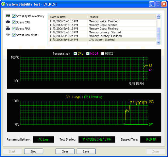Select the Memory Copy: Finished row
The width and height of the screenshot is (168, 157).
[x=102, y=28]
